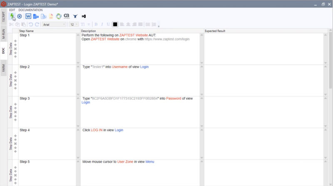Click the Login link in Step 4 description

(119, 130)
